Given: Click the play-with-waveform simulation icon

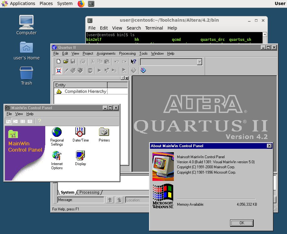Looking at the screenshot, I should [x=124, y=70].
